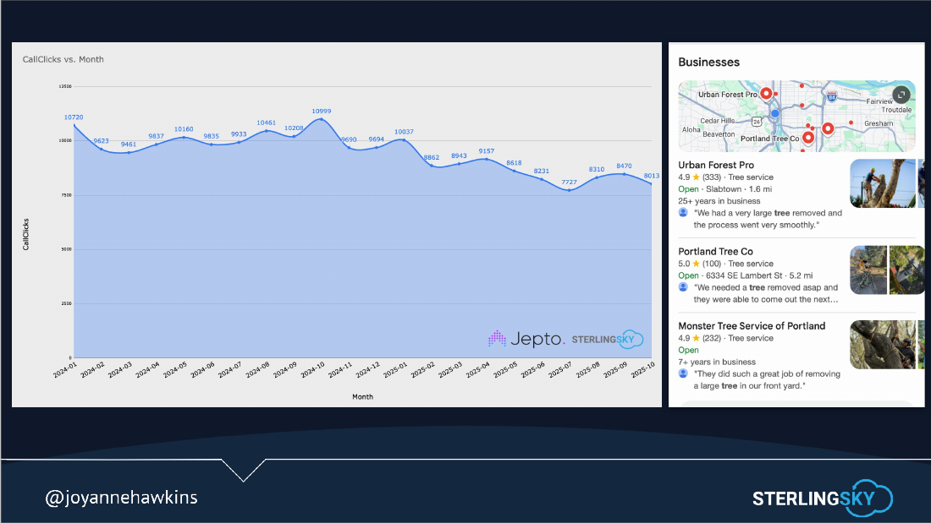Click the 2025-07 axis label
The height and width of the screenshot is (523, 931).
pyautogui.click(x=560, y=370)
